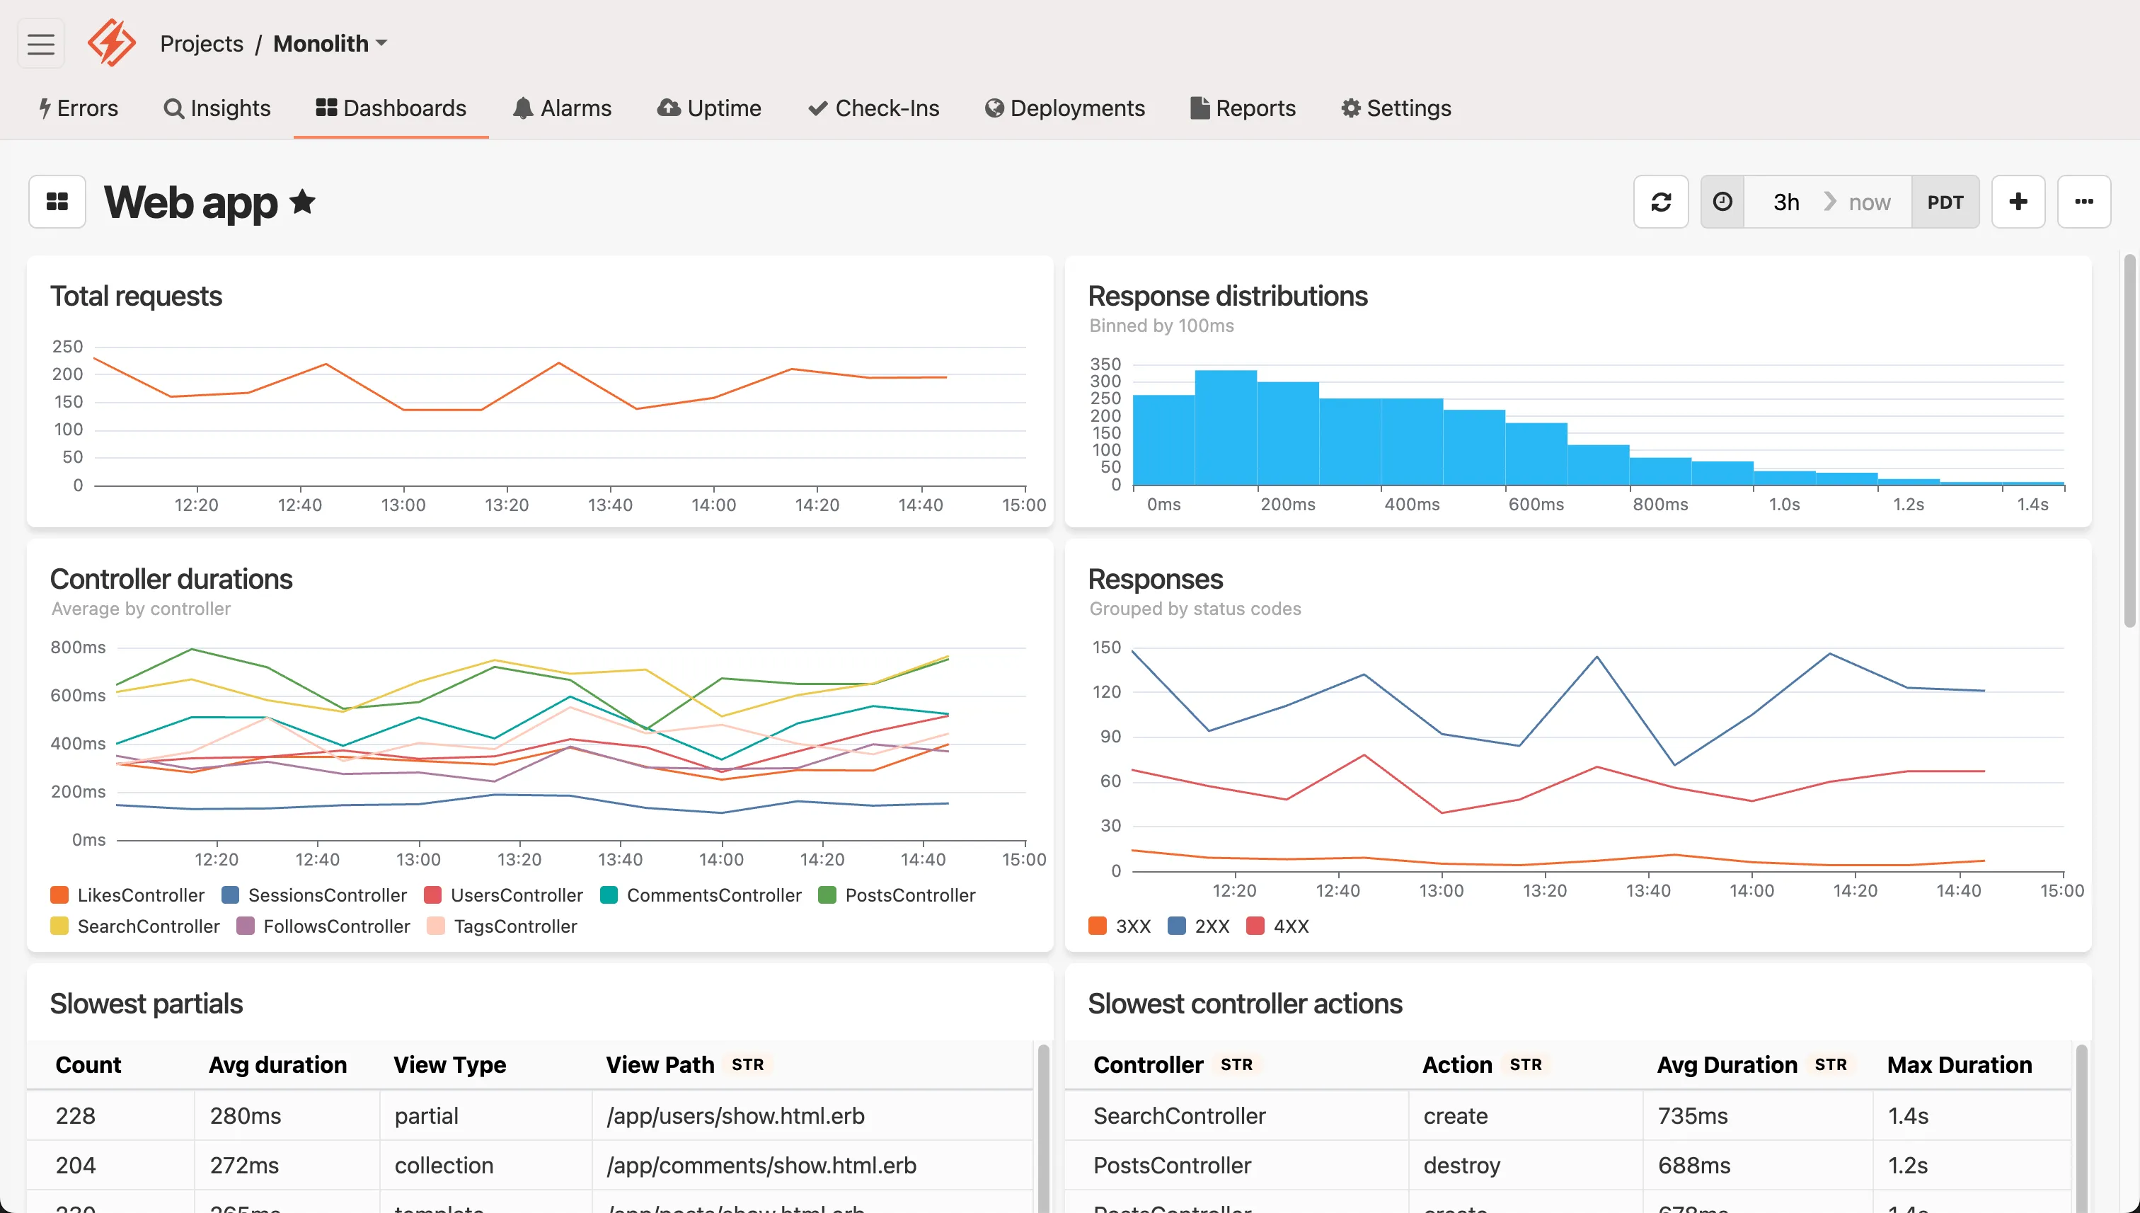
Task: Open the Reports tab
Action: point(1242,108)
